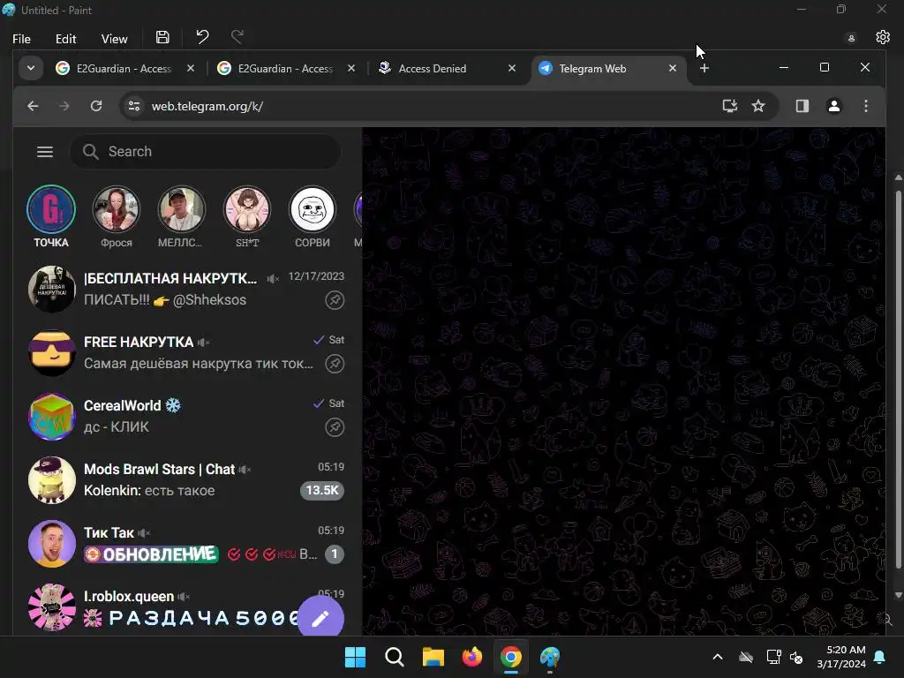
Task: View site information icon in address bar
Action: [x=134, y=106]
